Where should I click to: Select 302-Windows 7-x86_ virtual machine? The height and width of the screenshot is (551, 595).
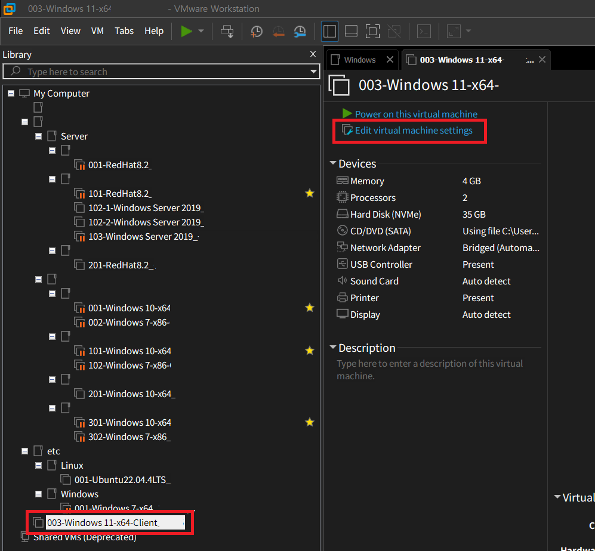click(129, 437)
